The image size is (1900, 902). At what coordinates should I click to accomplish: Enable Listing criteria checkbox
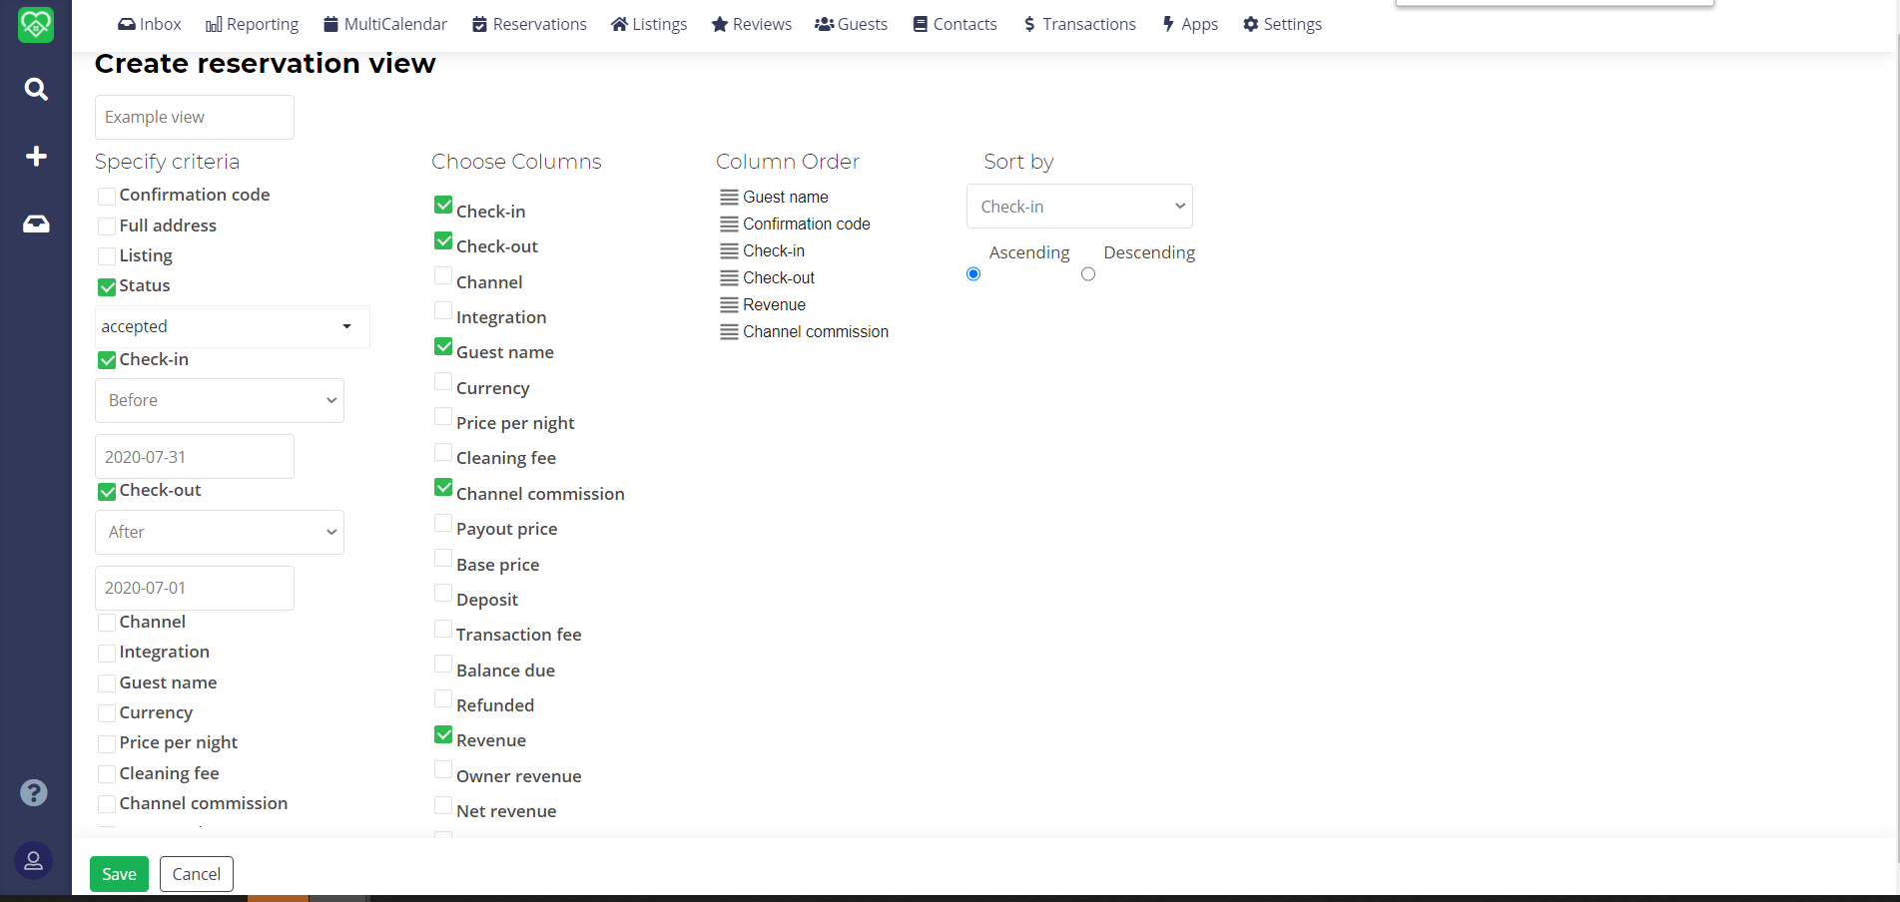[x=107, y=257]
